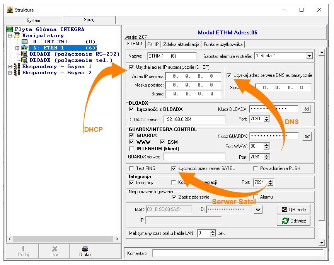This screenshot has width=334, height=265.
Task: Open the Zdalna aktualizacja tab
Action: (x=181, y=44)
